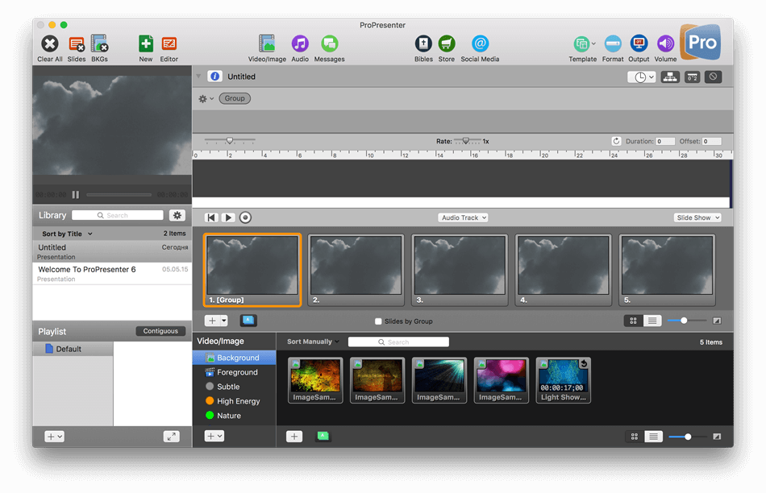Adjust the timeline zoom slider
766x493 pixels.
pos(230,141)
